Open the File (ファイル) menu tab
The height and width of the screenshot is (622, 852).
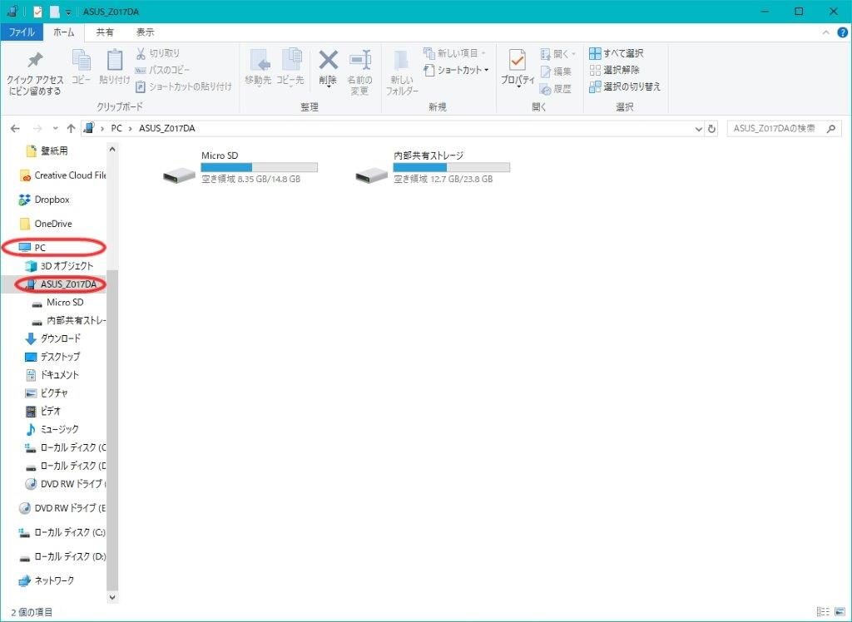click(22, 32)
